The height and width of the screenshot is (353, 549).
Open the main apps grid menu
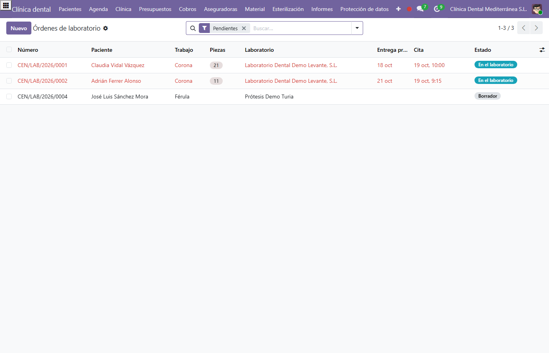[6, 5]
